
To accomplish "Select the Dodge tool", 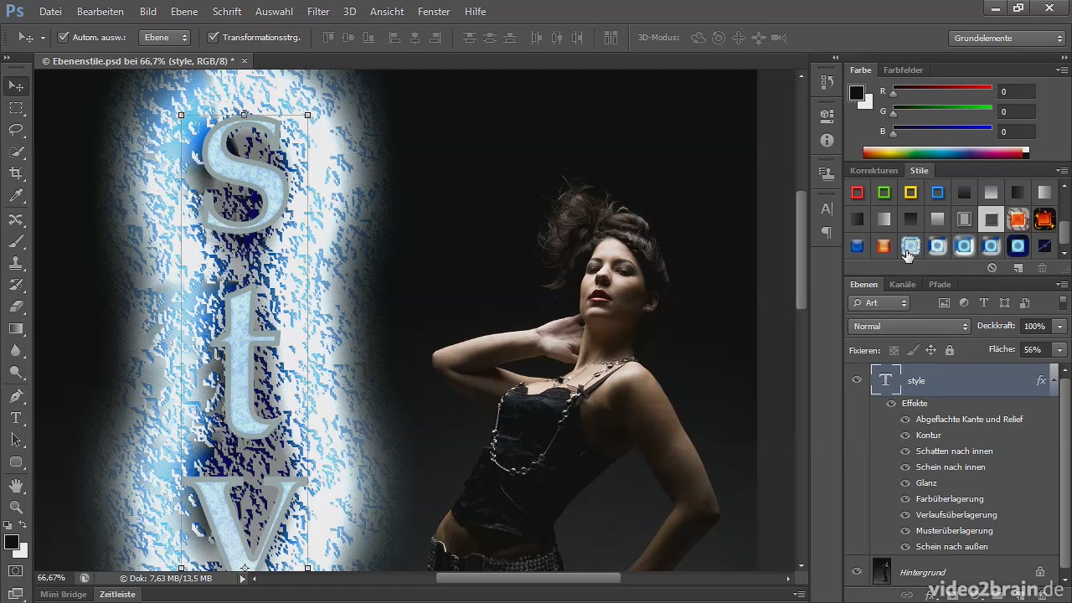I will point(16,372).
